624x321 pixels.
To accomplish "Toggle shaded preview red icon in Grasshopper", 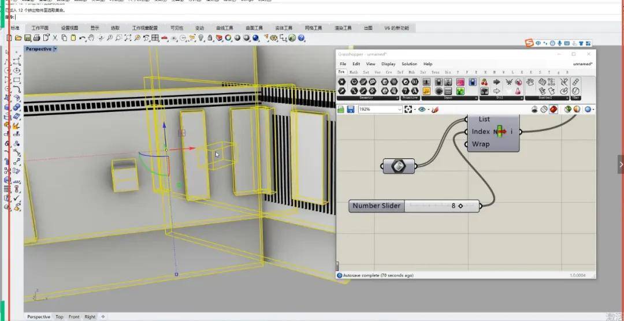I will point(553,109).
